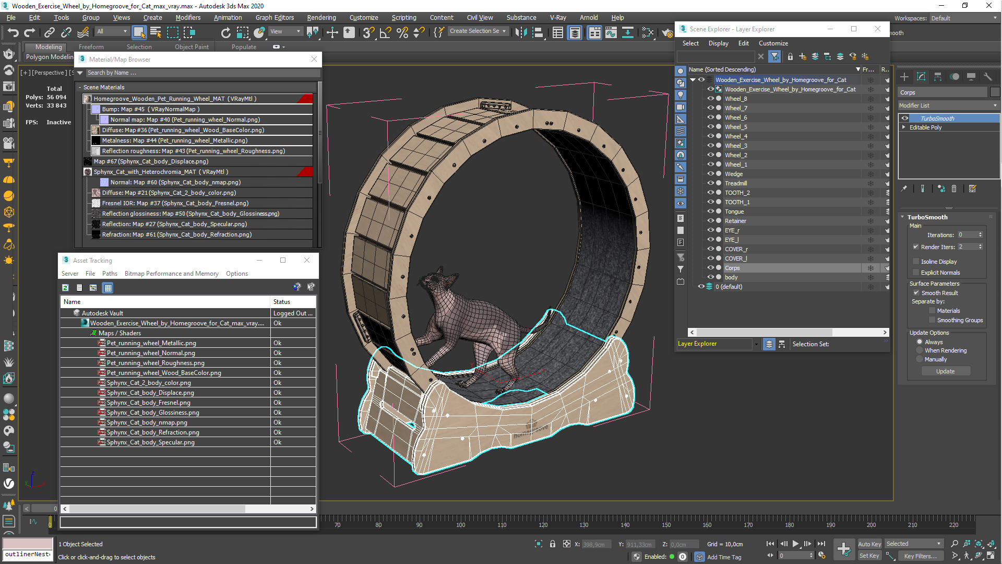Open the V-Ray menu
The image size is (1002, 564).
click(x=558, y=18)
